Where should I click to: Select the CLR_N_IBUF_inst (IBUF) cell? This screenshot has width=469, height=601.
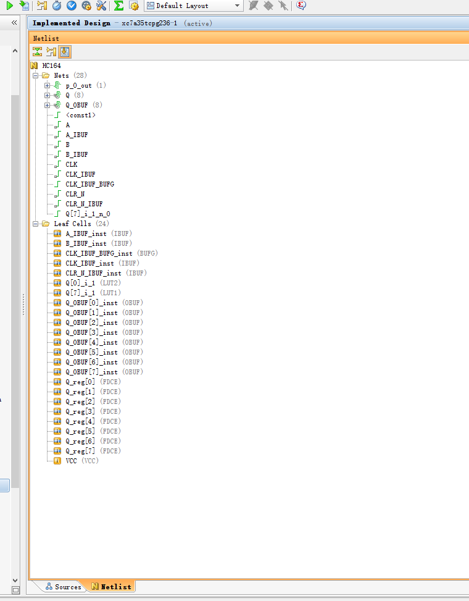coord(106,273)
